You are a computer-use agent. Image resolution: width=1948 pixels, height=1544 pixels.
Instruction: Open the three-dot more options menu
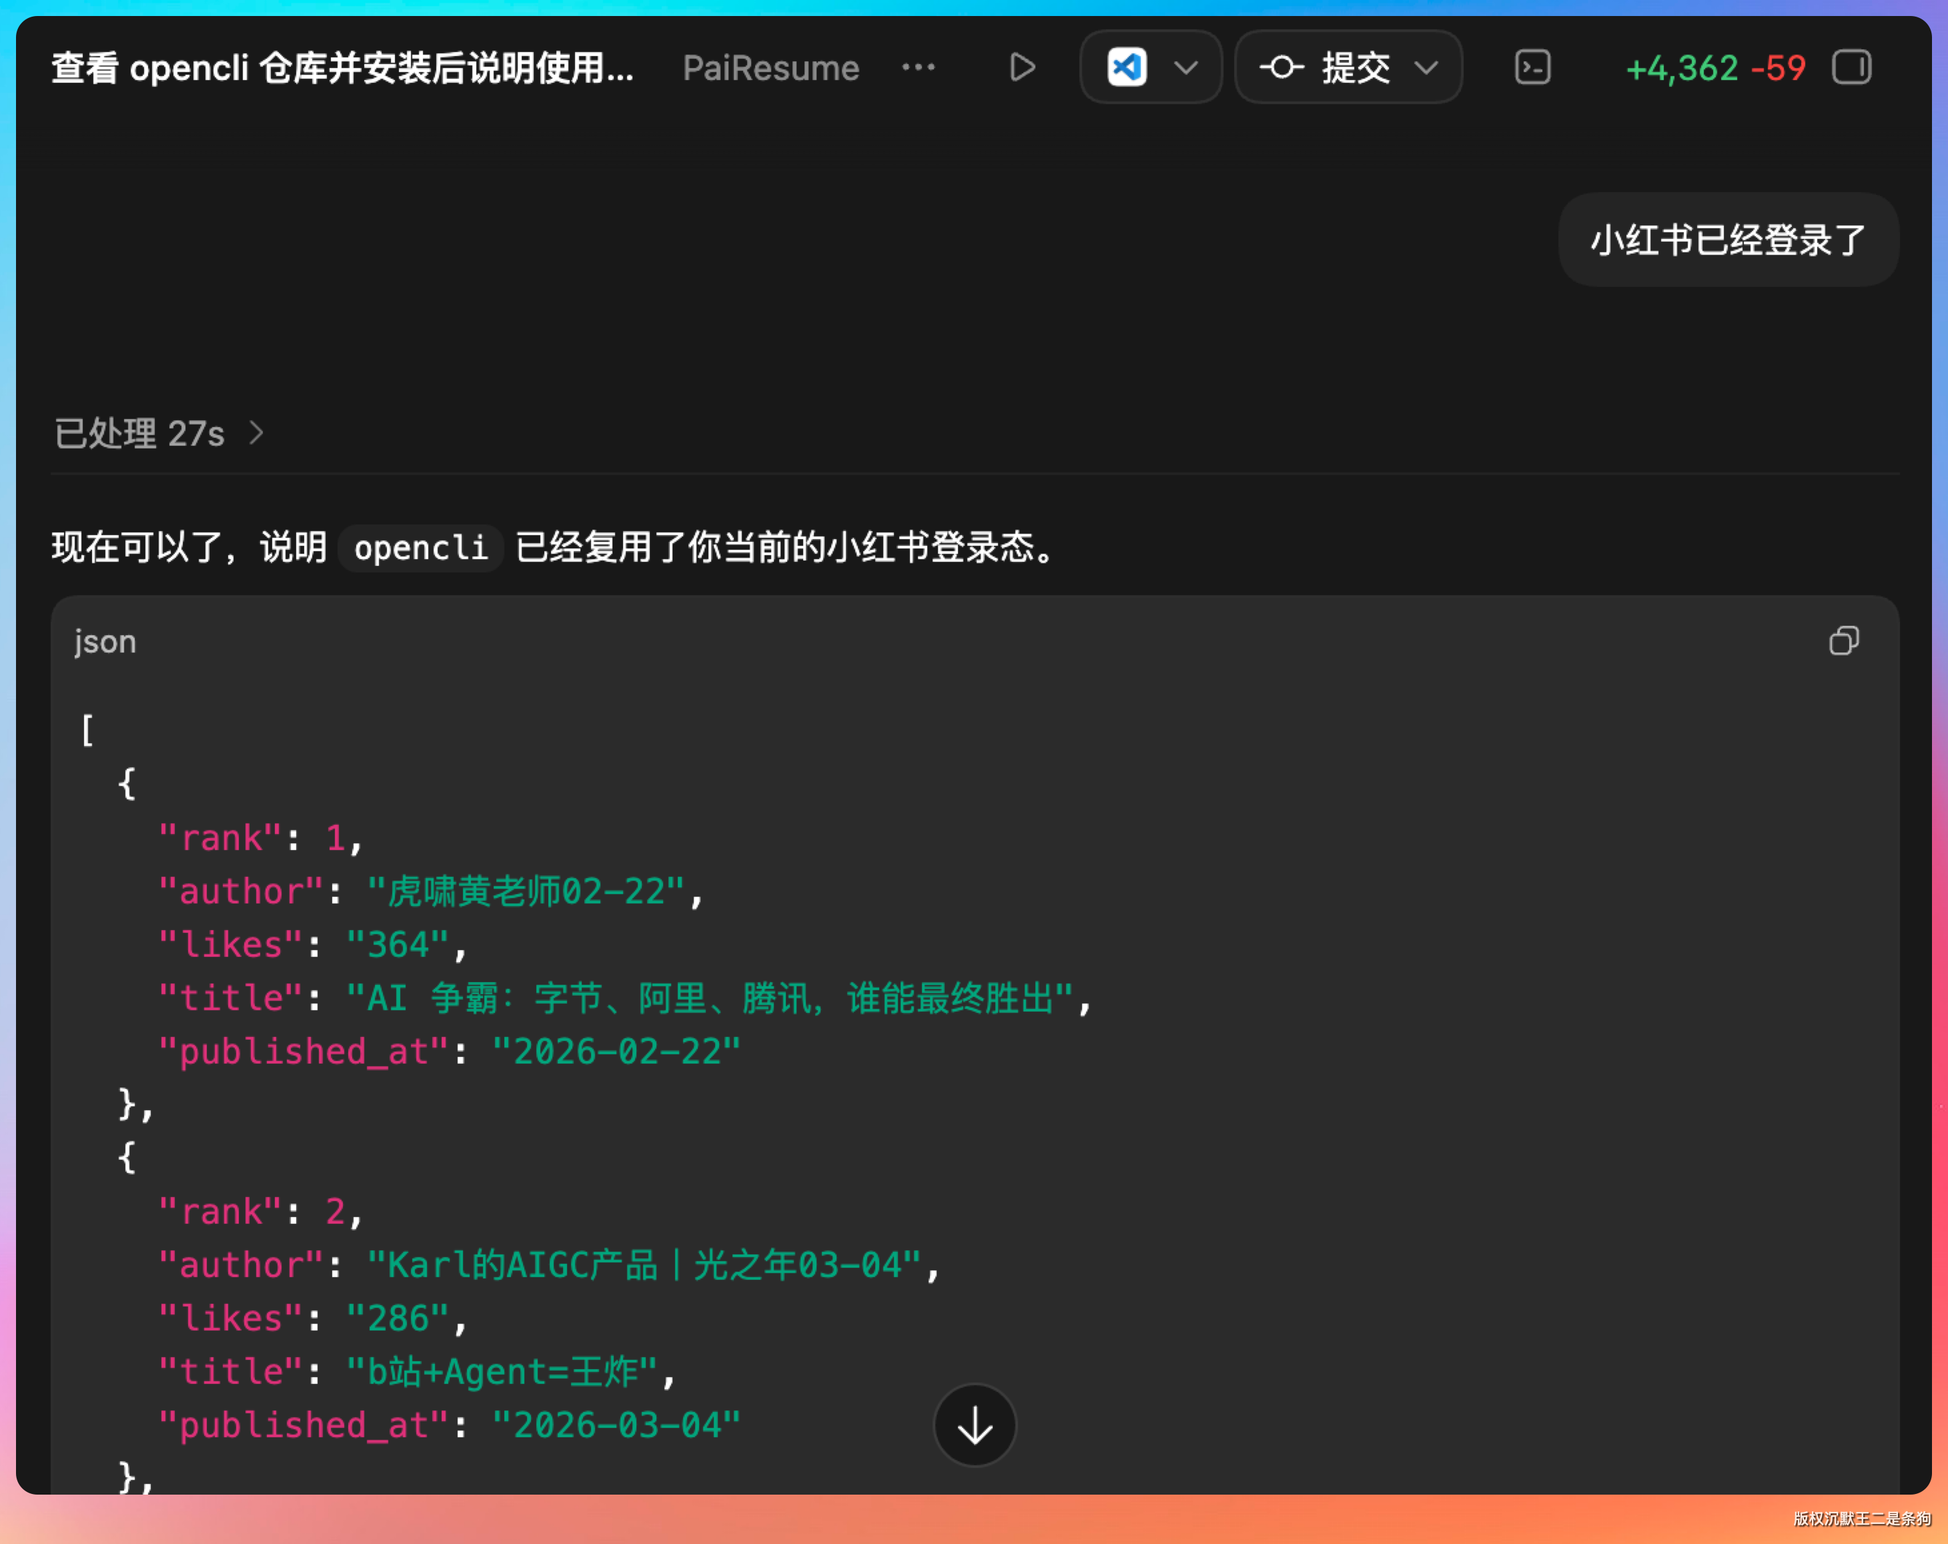[918, 68]
